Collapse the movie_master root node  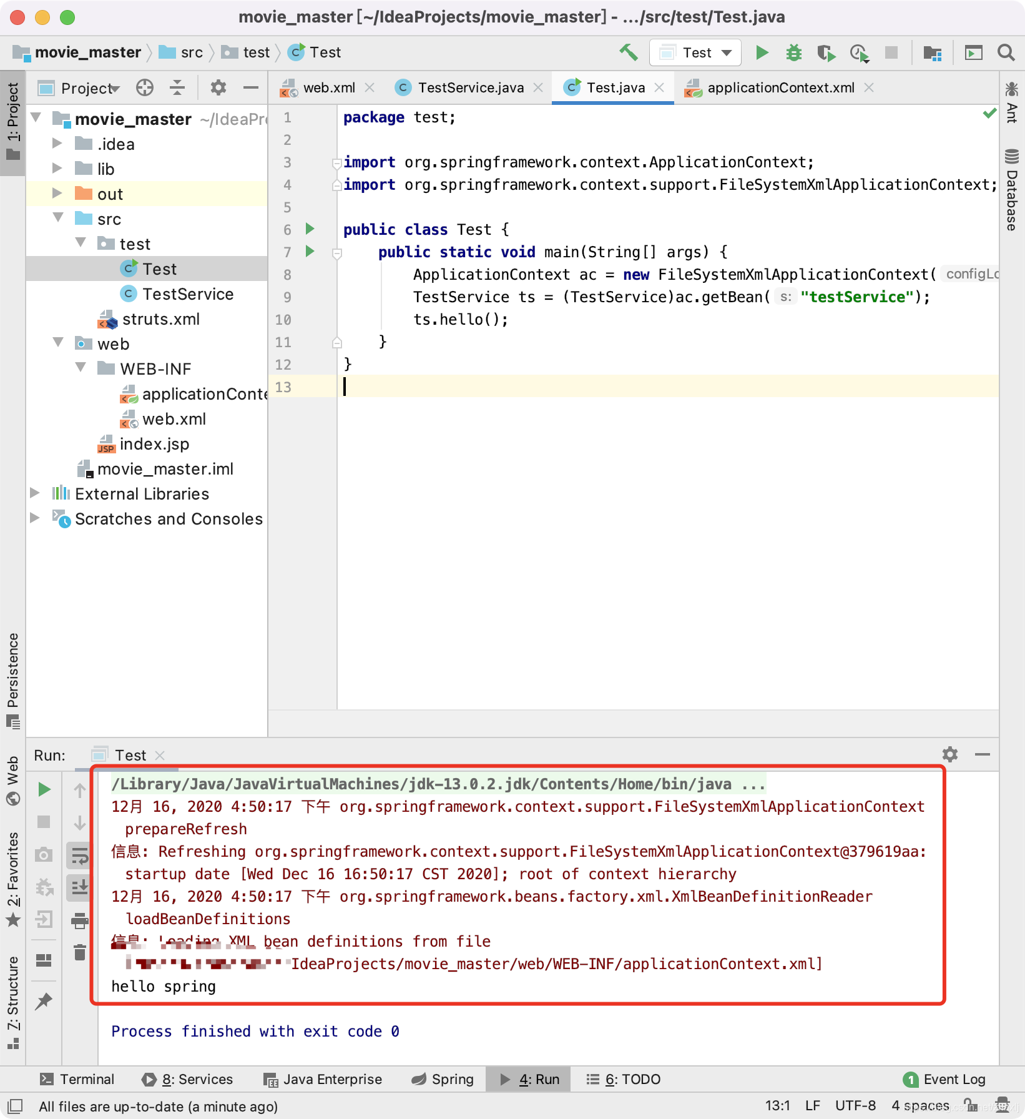(x=36, y=117)
